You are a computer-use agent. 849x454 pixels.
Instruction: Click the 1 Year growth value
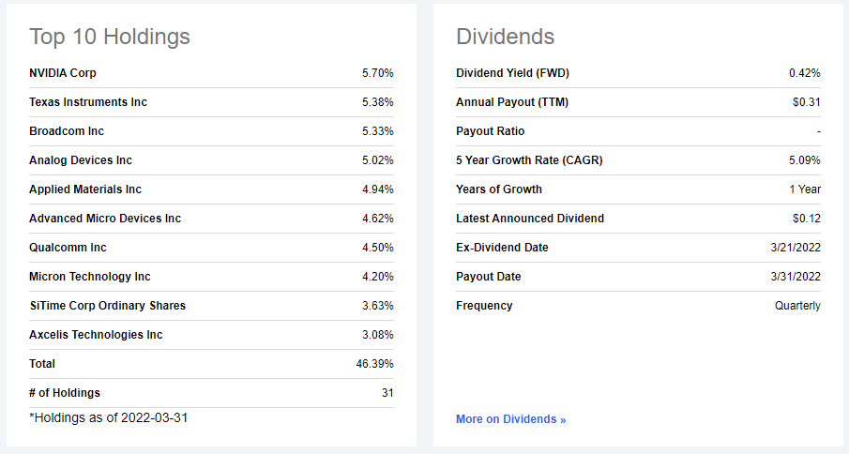tap(805, 189)
